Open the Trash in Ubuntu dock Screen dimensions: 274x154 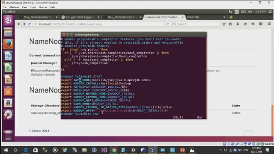[8, 135]
